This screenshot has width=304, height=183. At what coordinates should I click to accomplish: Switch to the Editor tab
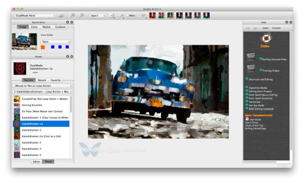(36, 162)
